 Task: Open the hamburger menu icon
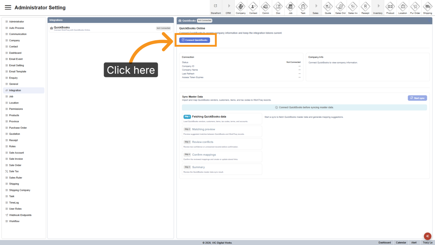click(8, 8)
